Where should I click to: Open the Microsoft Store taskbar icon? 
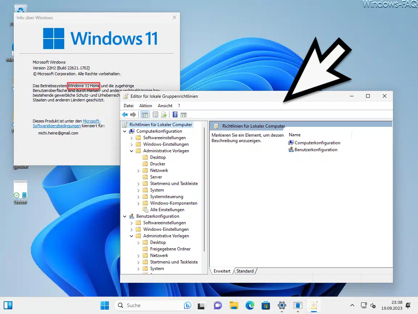[266, 305]
